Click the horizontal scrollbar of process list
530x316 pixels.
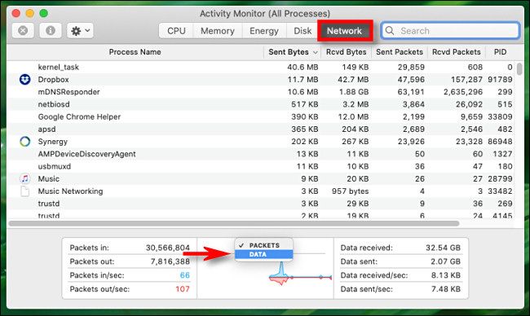pos(234,223)
